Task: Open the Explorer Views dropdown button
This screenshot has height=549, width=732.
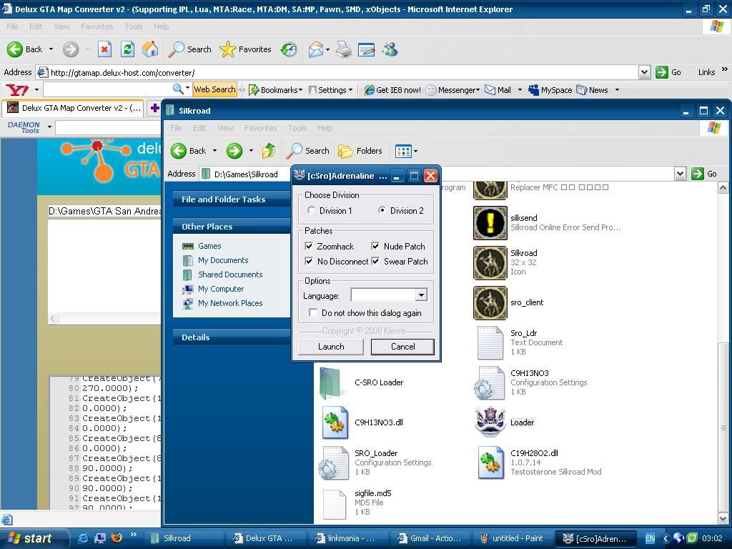Action: 406,151
